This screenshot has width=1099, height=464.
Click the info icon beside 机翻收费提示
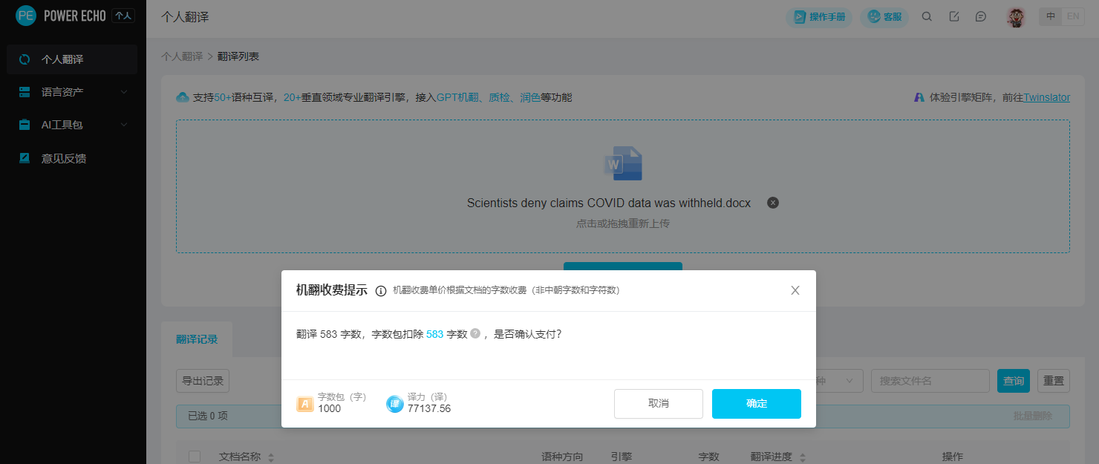tap(379, 290)
